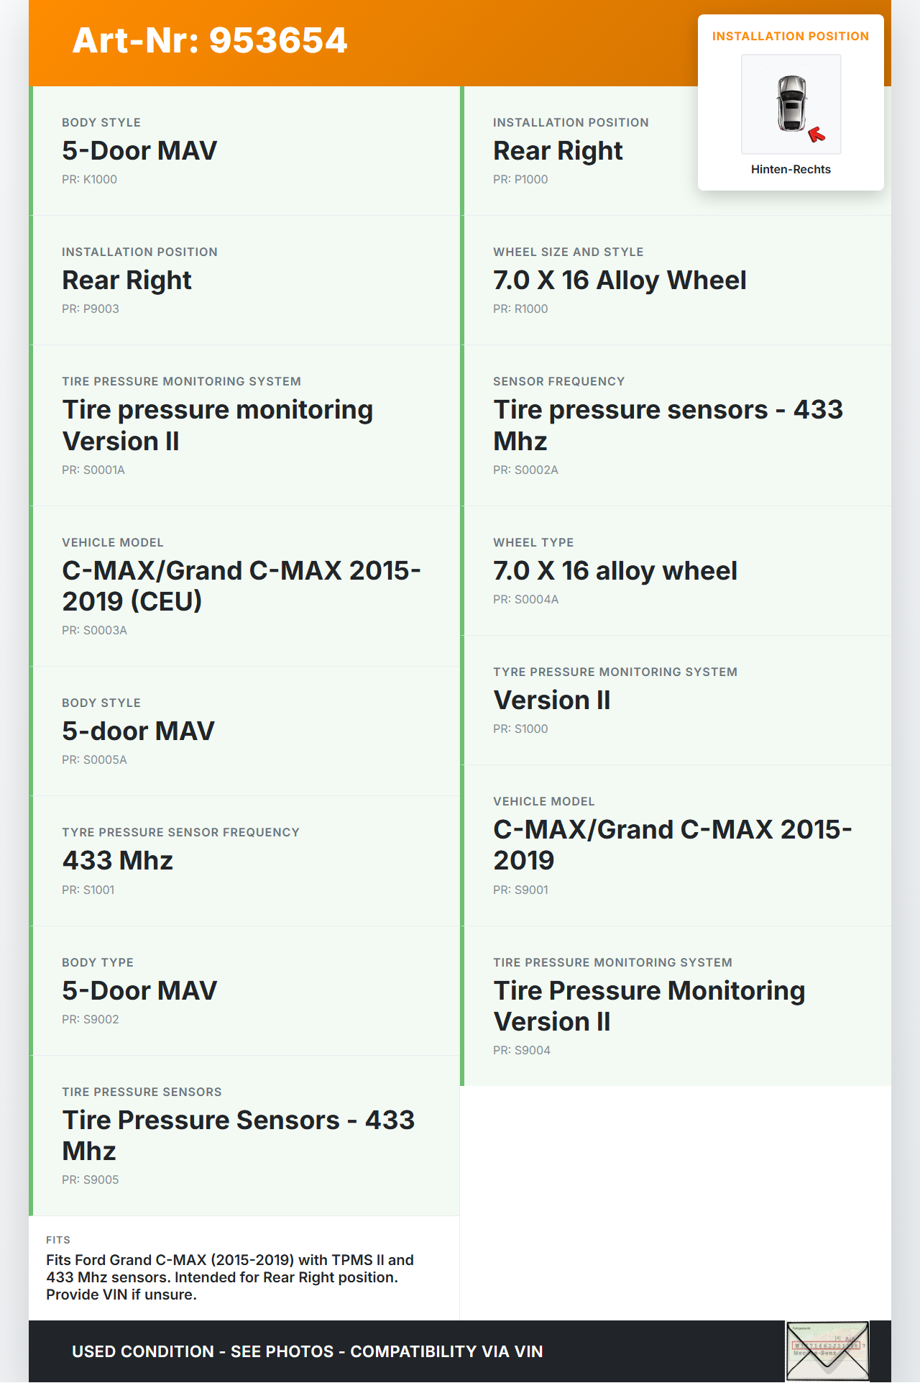920x1383 pixels.
Task: Open the envelope thumbnail in the footer
Action: [x=827, y=1351]
